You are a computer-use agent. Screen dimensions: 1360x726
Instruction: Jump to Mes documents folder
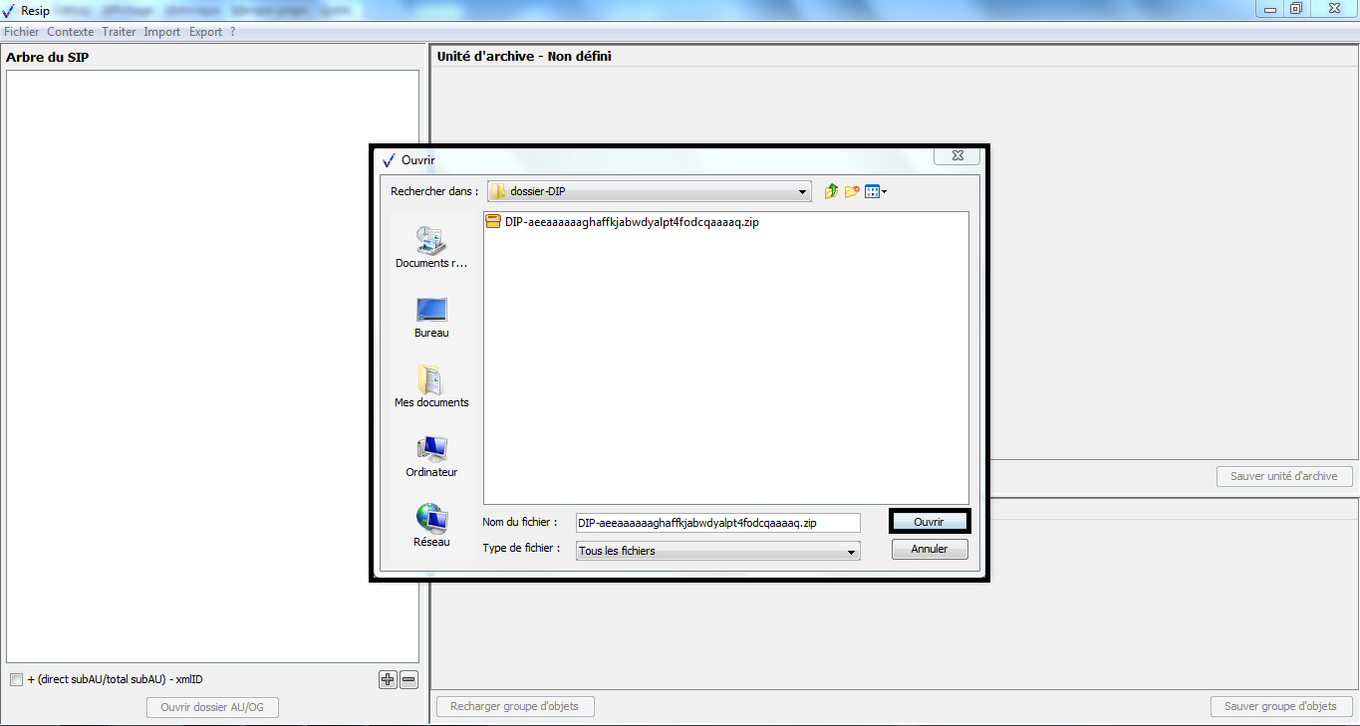431,386
